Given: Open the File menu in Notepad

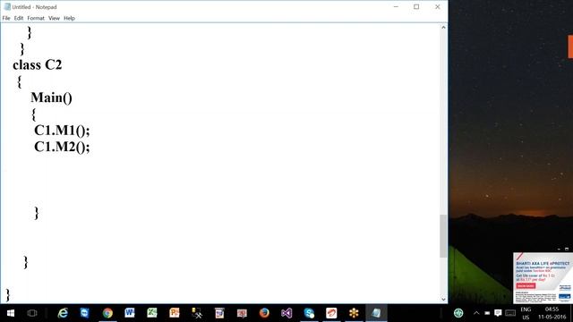Looking at the screenshot, I should 6,18.
